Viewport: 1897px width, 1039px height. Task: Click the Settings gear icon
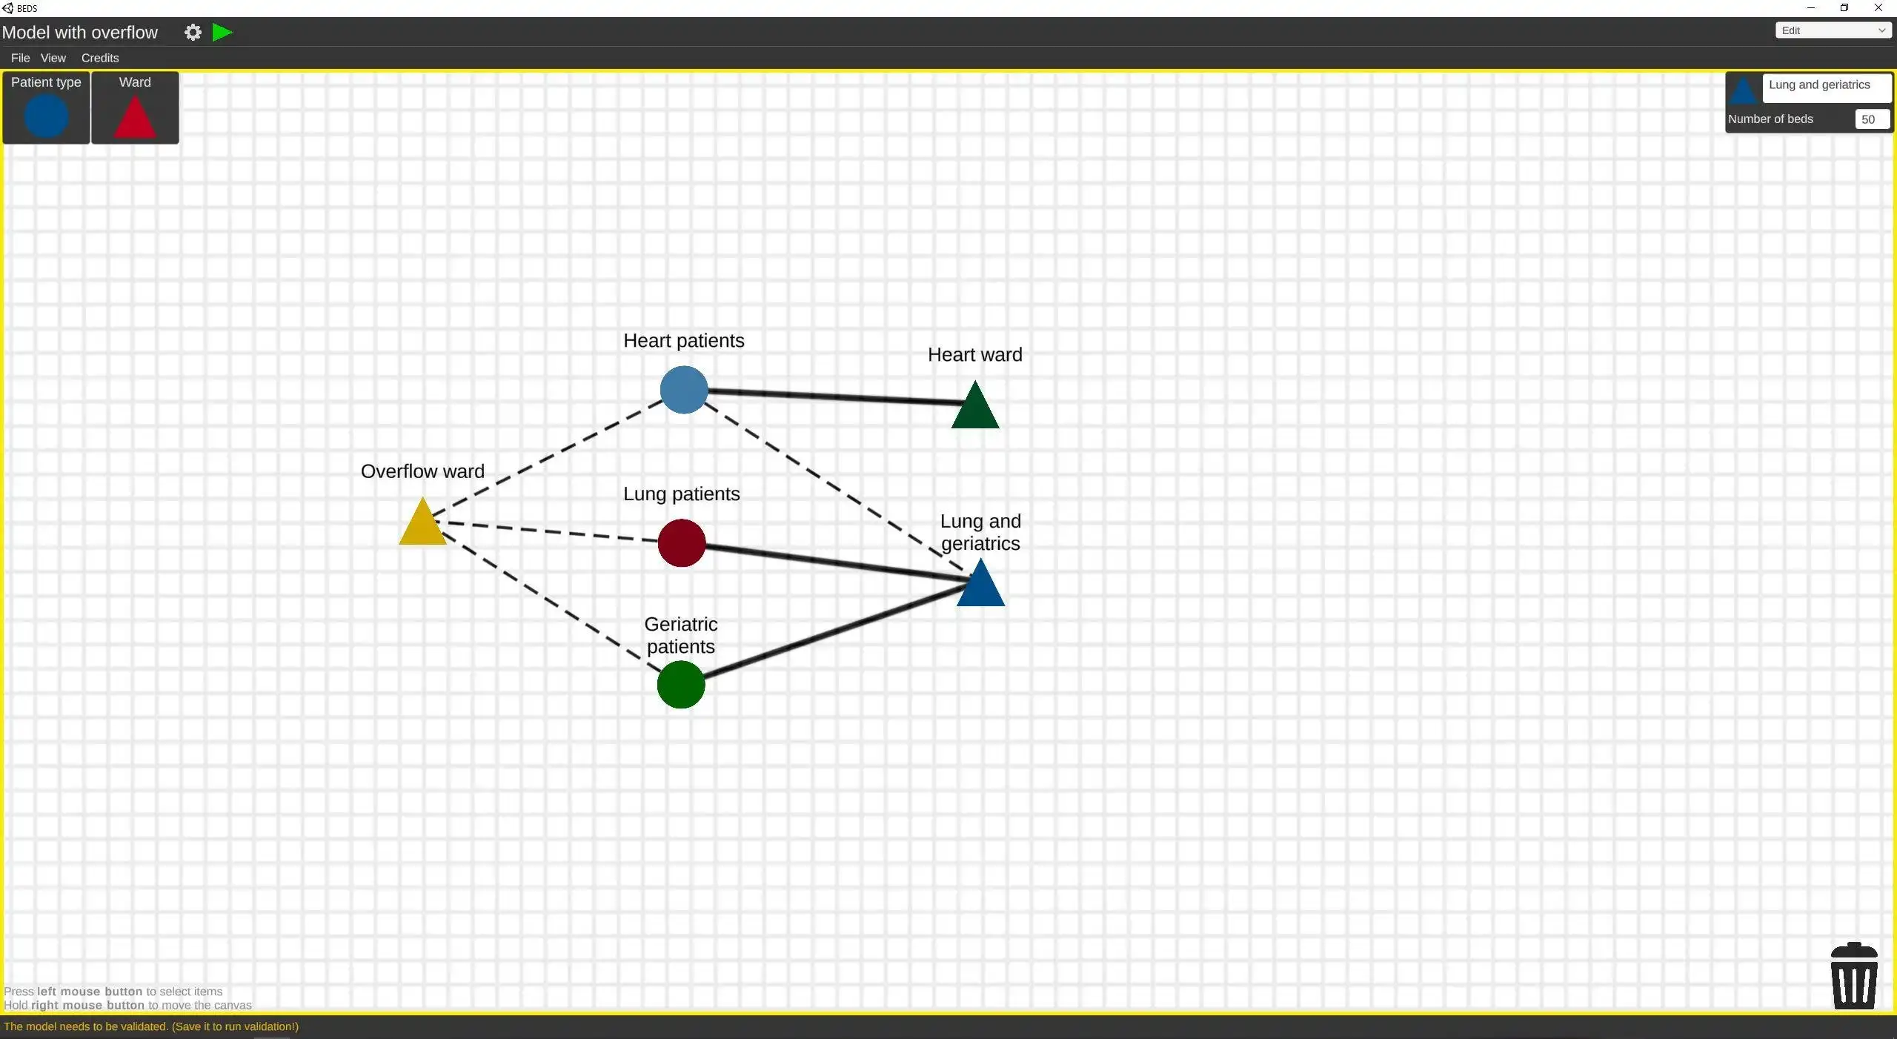[x=192, y=30]
